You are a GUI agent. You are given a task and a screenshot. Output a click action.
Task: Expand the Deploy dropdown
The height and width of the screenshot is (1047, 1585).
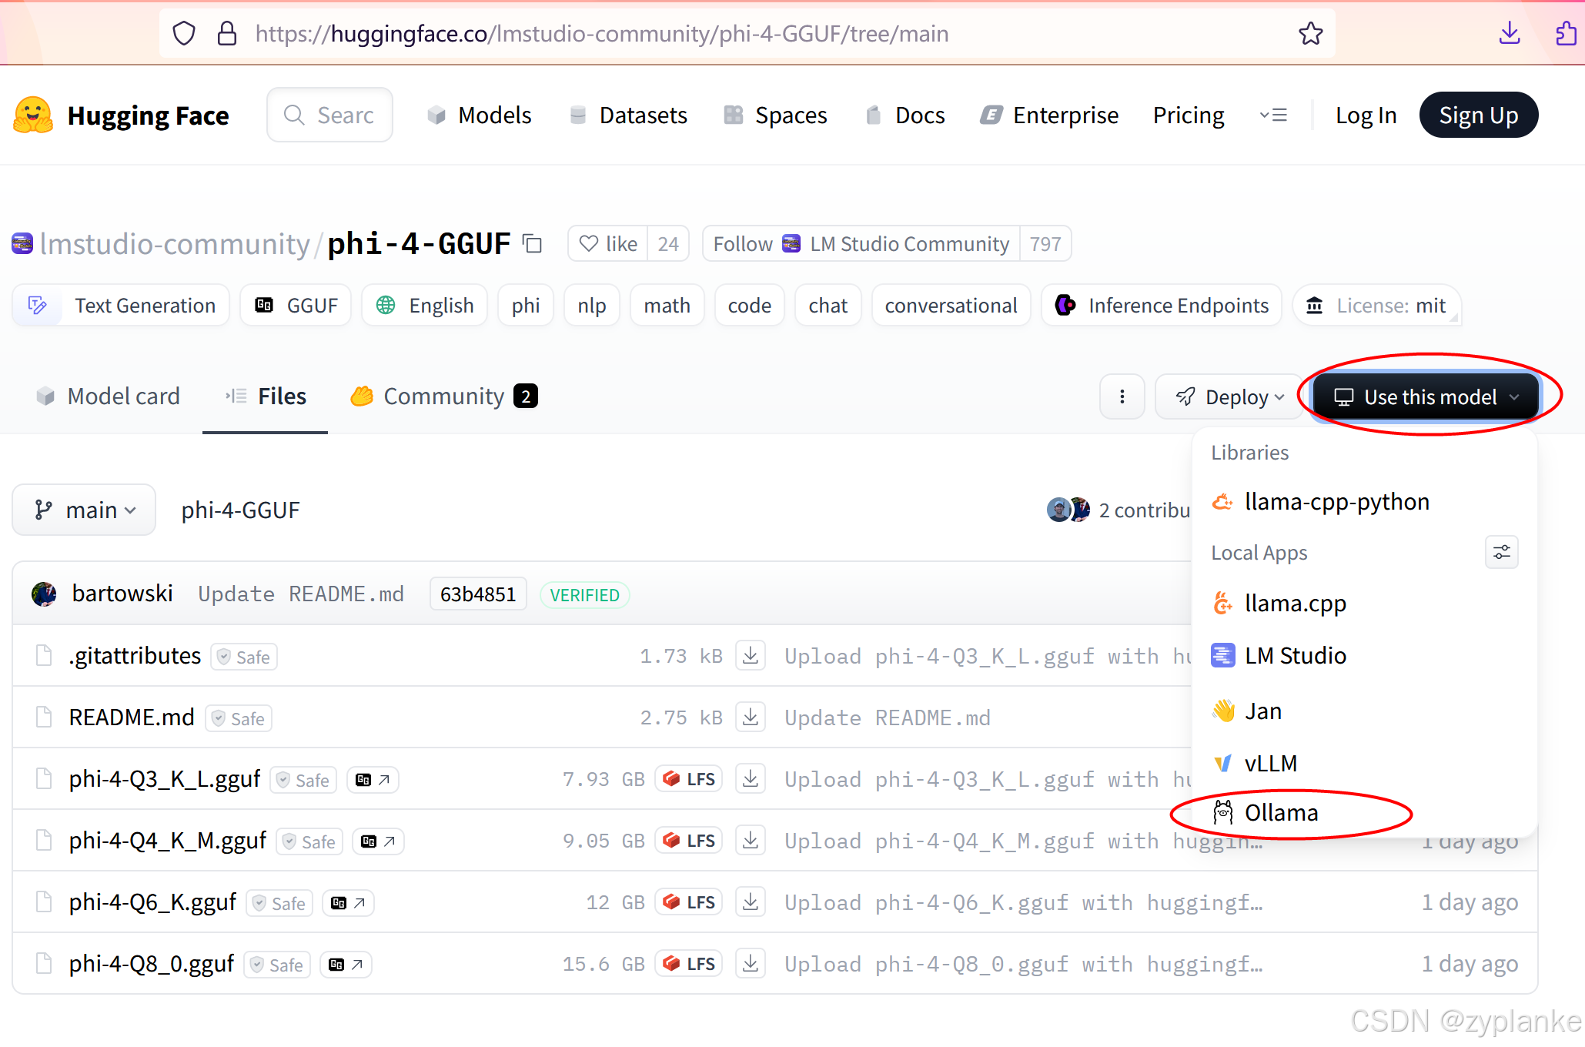[x=1229, y=396]
